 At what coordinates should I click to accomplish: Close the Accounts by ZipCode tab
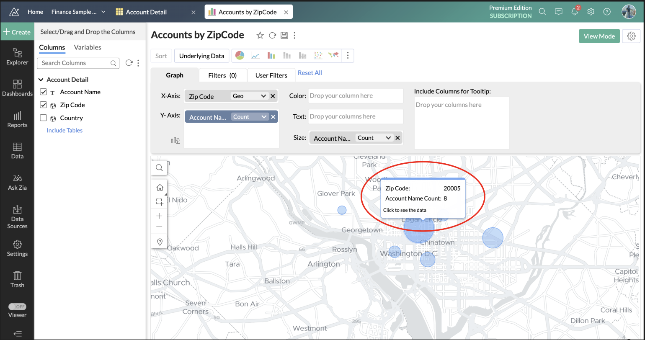[286, 12]
